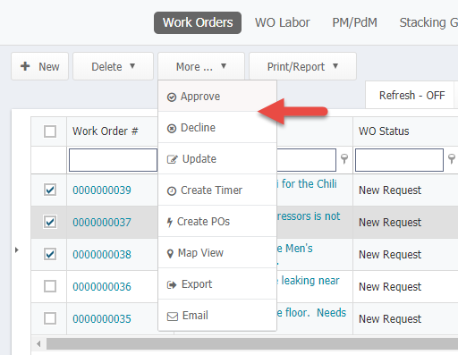The width and height of the screenshot is (458, 355).
Task: Sort by Work Order # column header
Action: (x=106, y=131)
